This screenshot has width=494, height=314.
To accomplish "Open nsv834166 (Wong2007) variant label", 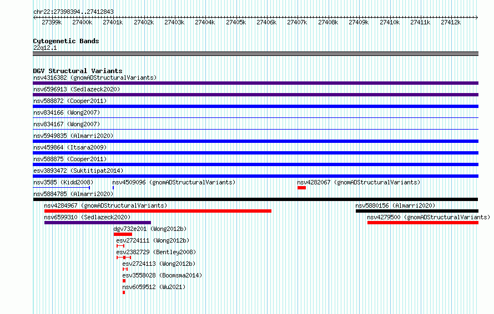I will (67, 112).
